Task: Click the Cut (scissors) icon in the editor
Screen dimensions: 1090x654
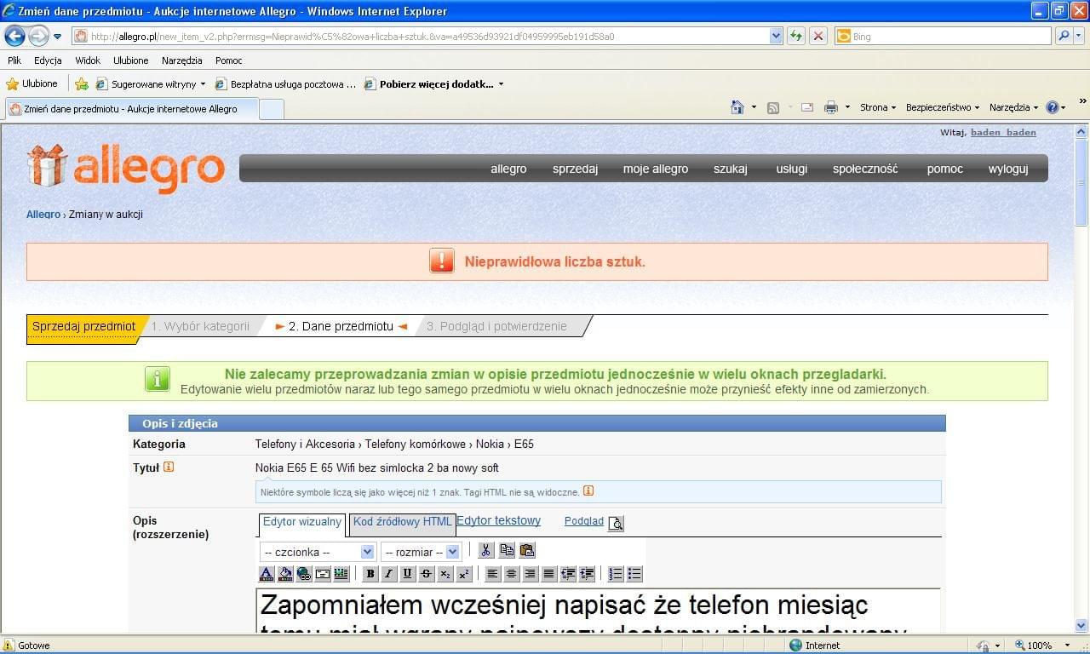Action: click(486, 550)
